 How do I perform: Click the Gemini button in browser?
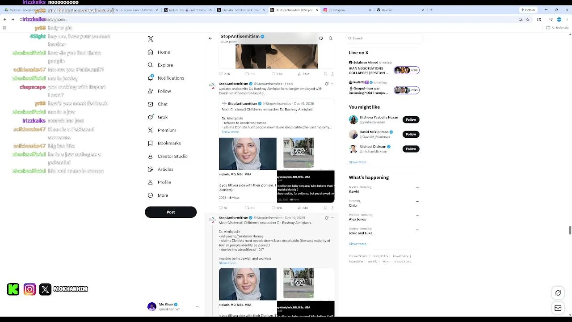pyautogui.click(x=528, y=10)
